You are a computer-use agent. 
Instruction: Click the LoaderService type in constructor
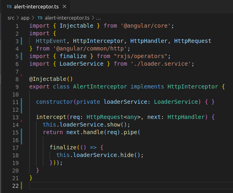pyautogui.click(x=176, y=102)
